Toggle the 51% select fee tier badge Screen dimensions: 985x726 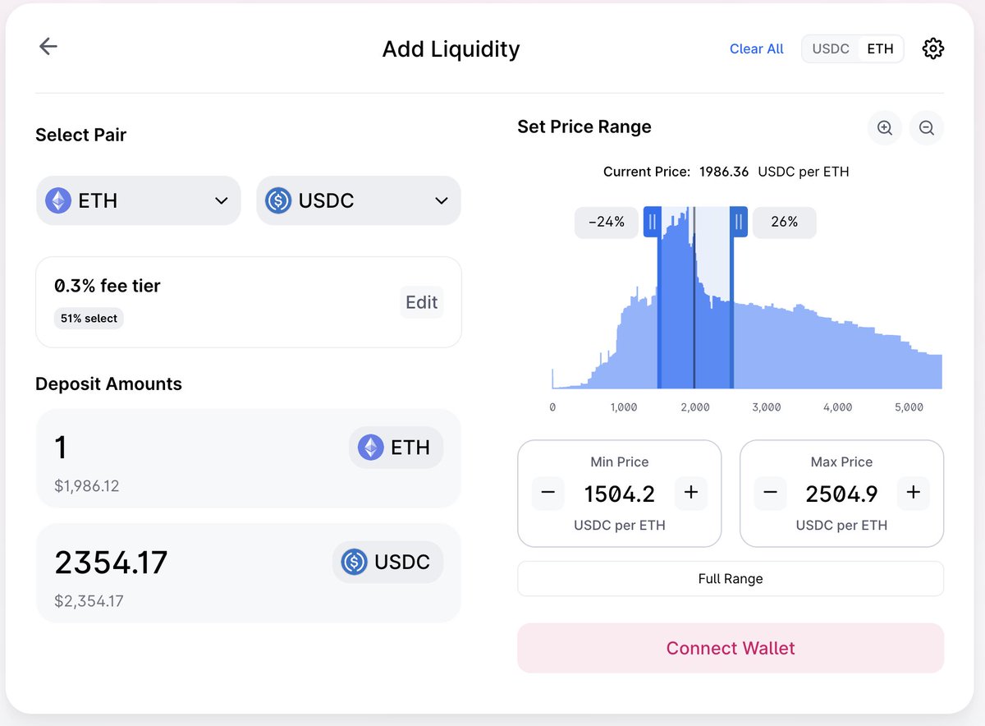click(88, 319)
